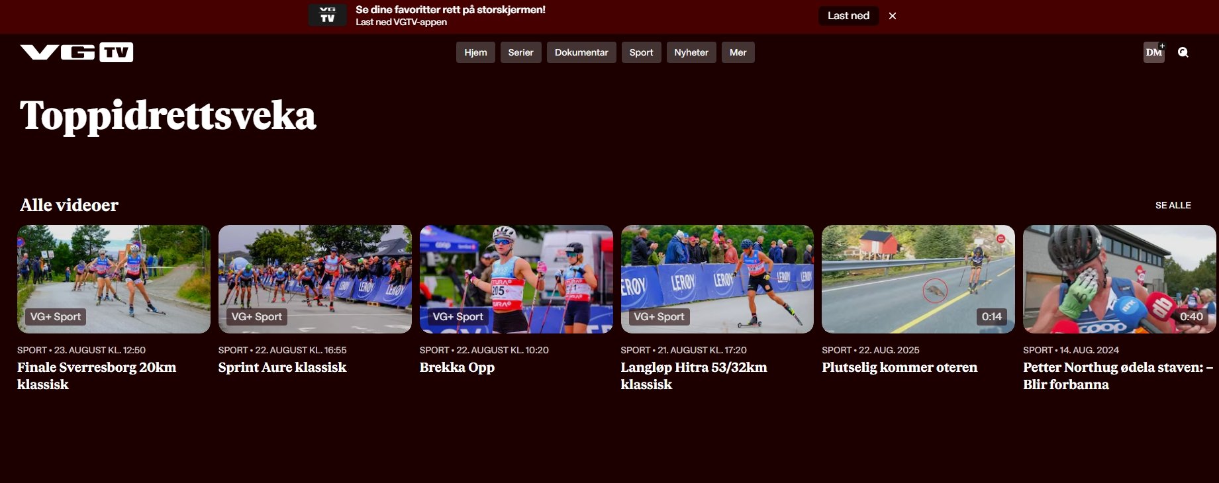The image size is (1219, 483).
Task: Click the text SPORT • 22. AUG. 2025
Action: [x=871, y=350]
